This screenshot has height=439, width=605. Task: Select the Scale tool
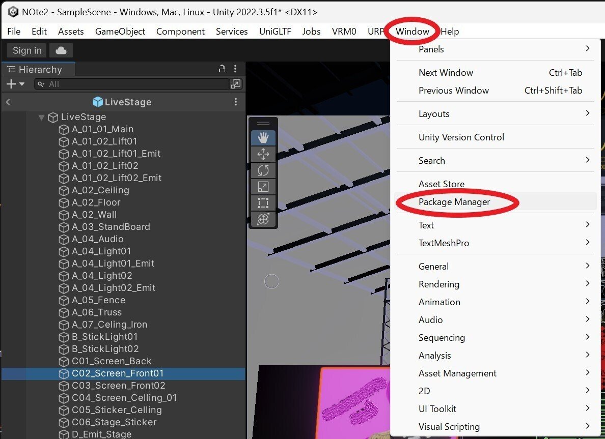263,187
